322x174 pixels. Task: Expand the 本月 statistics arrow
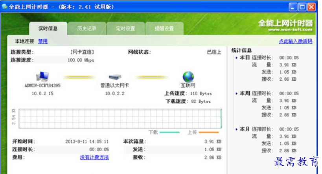coord(236,129)
